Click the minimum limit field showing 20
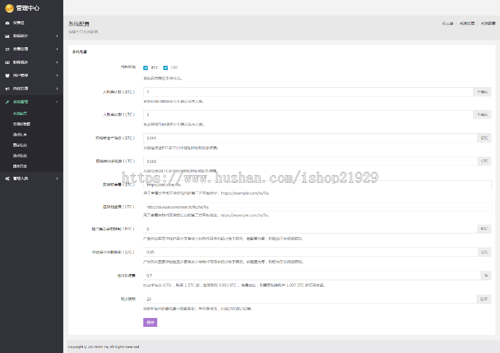The width and height of the screenshot is (500, 353). 310,299
